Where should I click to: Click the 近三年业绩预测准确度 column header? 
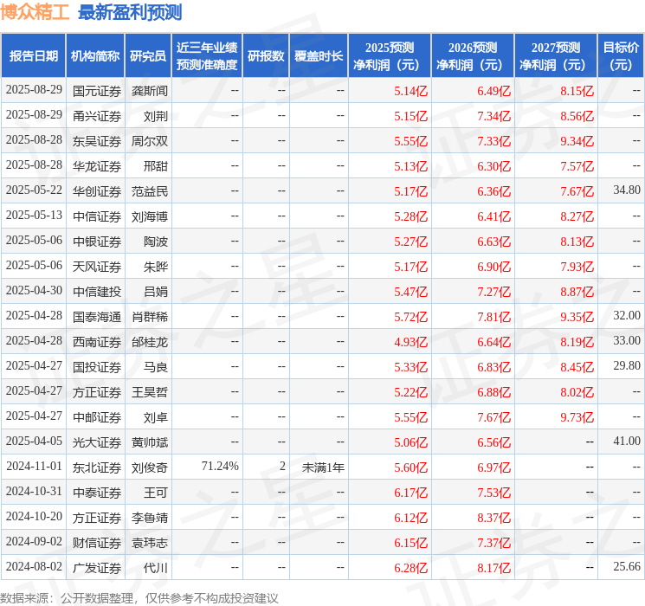(x=207, y=56)
